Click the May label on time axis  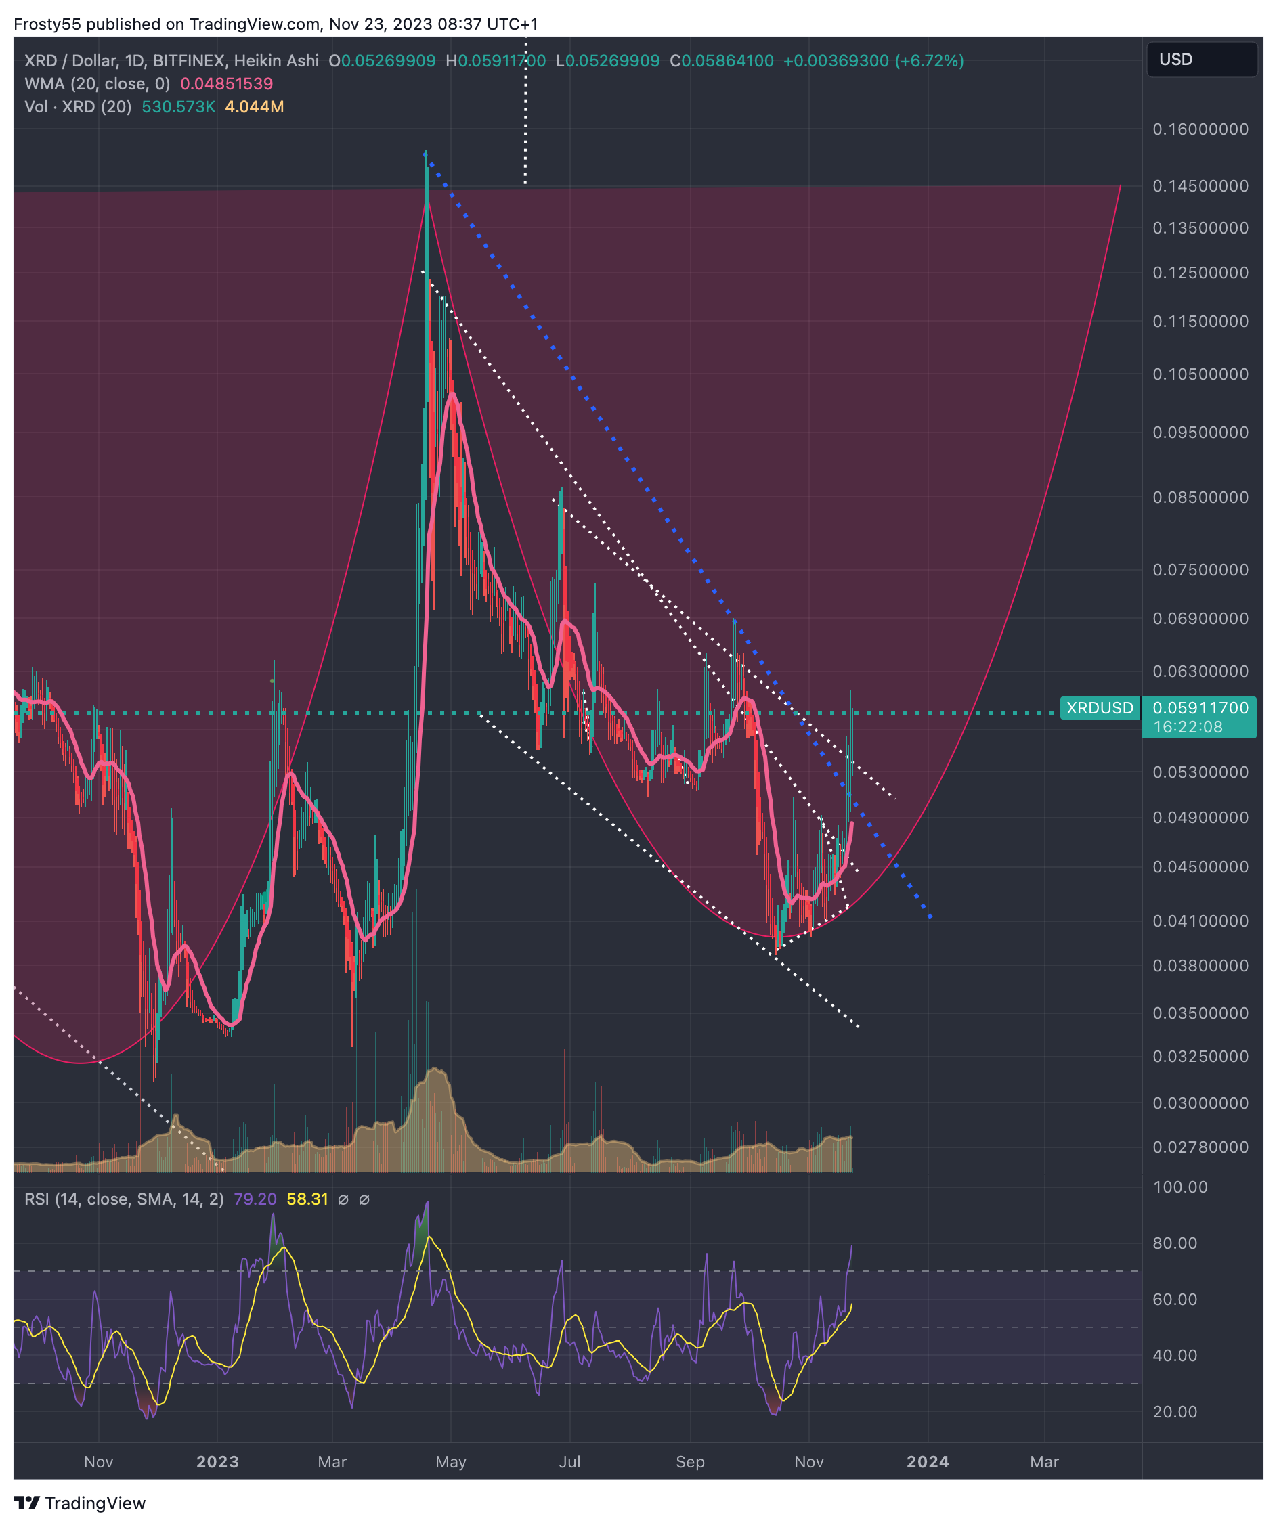point(451,1461)
